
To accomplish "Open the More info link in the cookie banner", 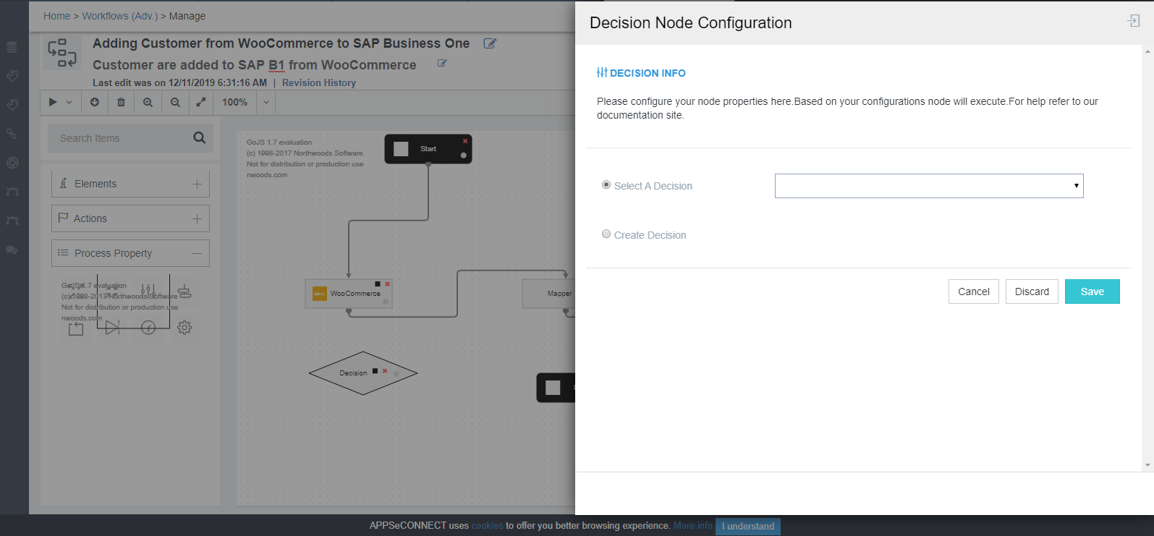I will (693, 526).
